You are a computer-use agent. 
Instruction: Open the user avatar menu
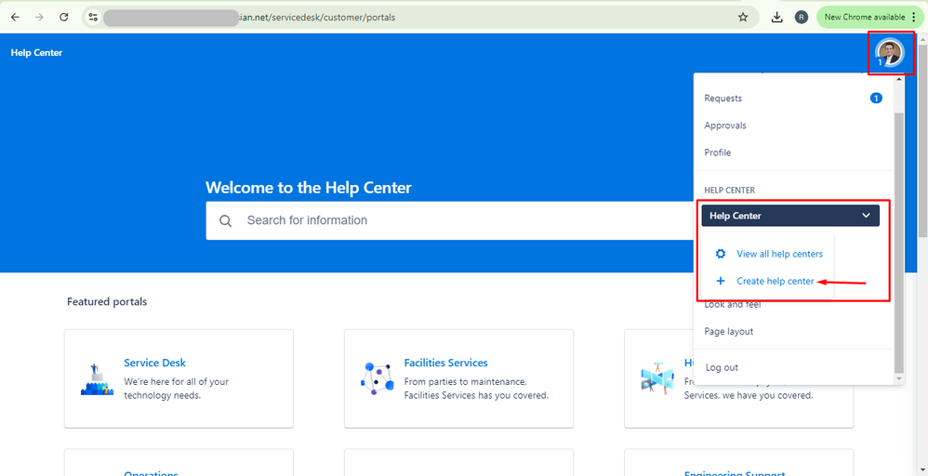click(889, 53)
